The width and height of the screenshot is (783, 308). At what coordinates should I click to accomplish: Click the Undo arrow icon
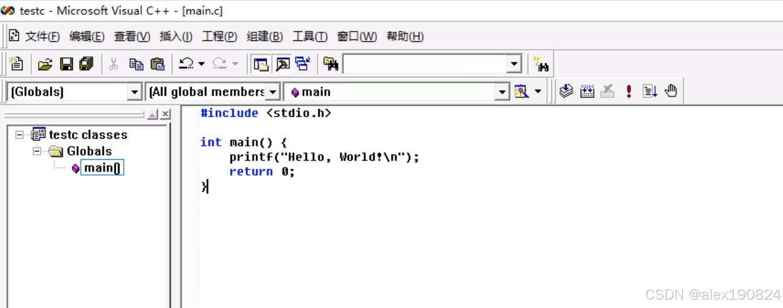coord(186,64)
